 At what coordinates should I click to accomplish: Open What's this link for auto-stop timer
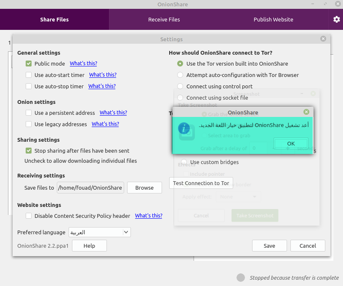tap(102, 86)
